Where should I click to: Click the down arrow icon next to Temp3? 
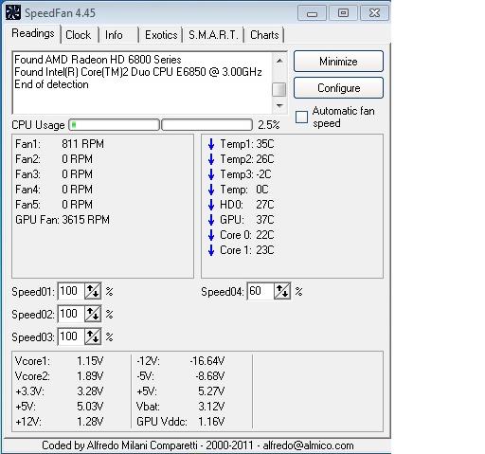pyautogui.click(x=211, y=174)
